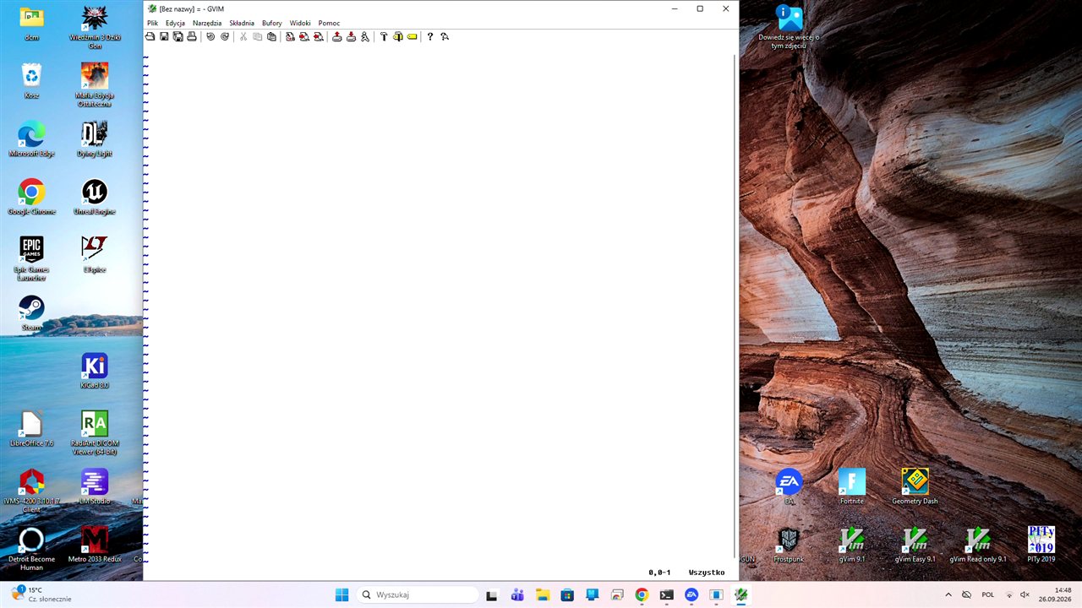Image resolution: width=1082 pixels, height=608 pixels.
Task: Open the Plik menu
Action: tap(152, 23)
